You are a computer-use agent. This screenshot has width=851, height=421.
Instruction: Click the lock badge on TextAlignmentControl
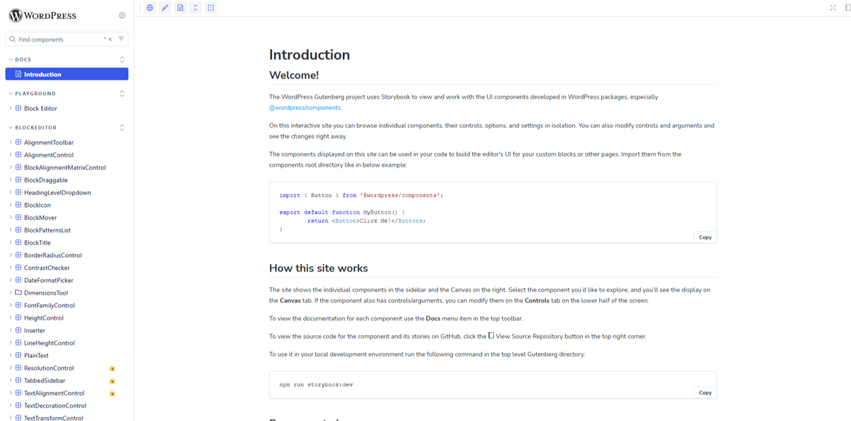pos(112,393)
